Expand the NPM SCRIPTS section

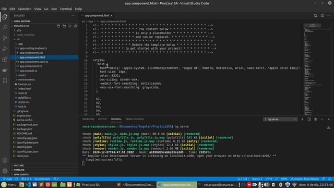pos(44,174)
